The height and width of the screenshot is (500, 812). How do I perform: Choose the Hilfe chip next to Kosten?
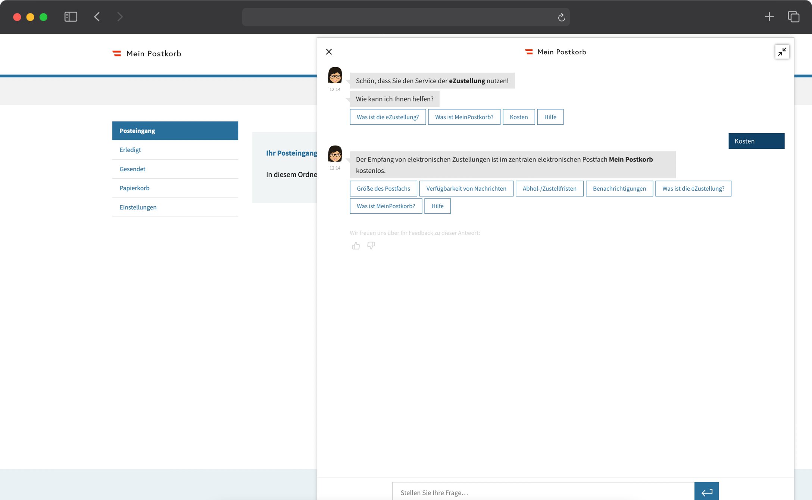(x=550, y=117)
